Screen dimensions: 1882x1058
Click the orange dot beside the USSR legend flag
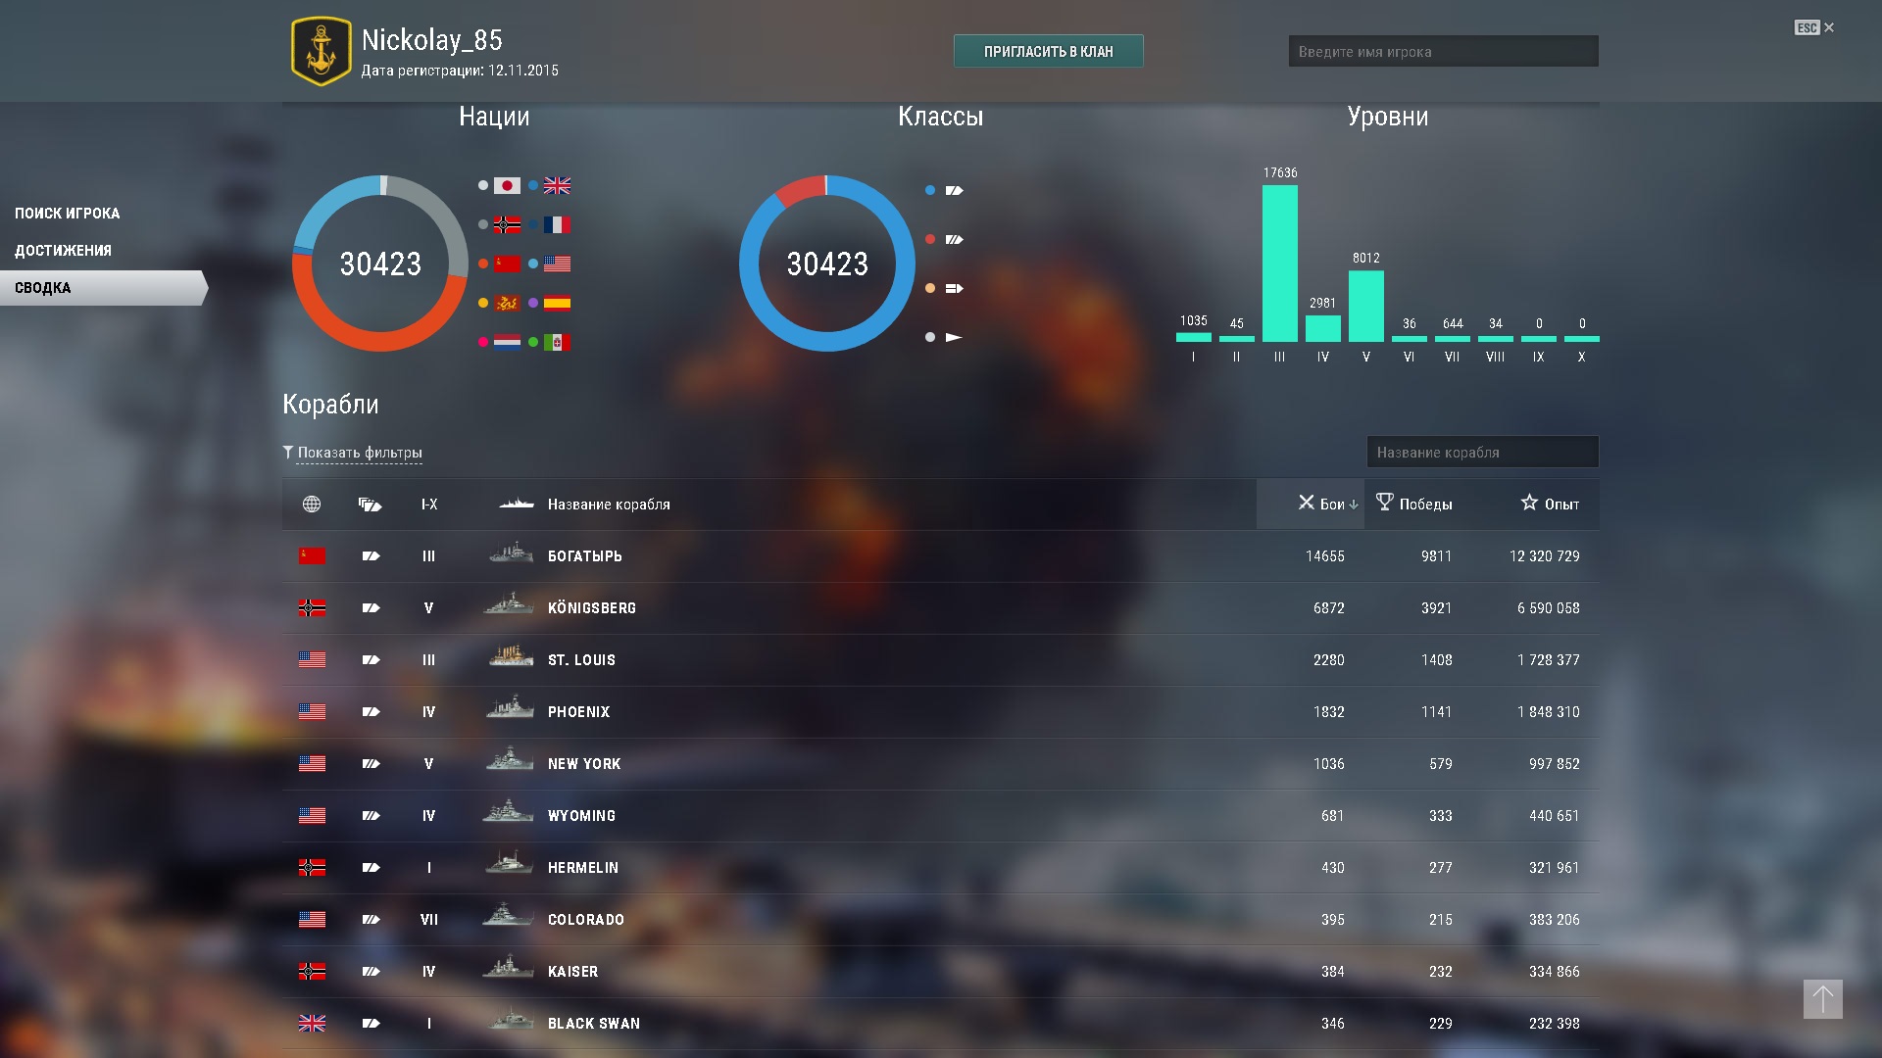(x=483, y=264)
